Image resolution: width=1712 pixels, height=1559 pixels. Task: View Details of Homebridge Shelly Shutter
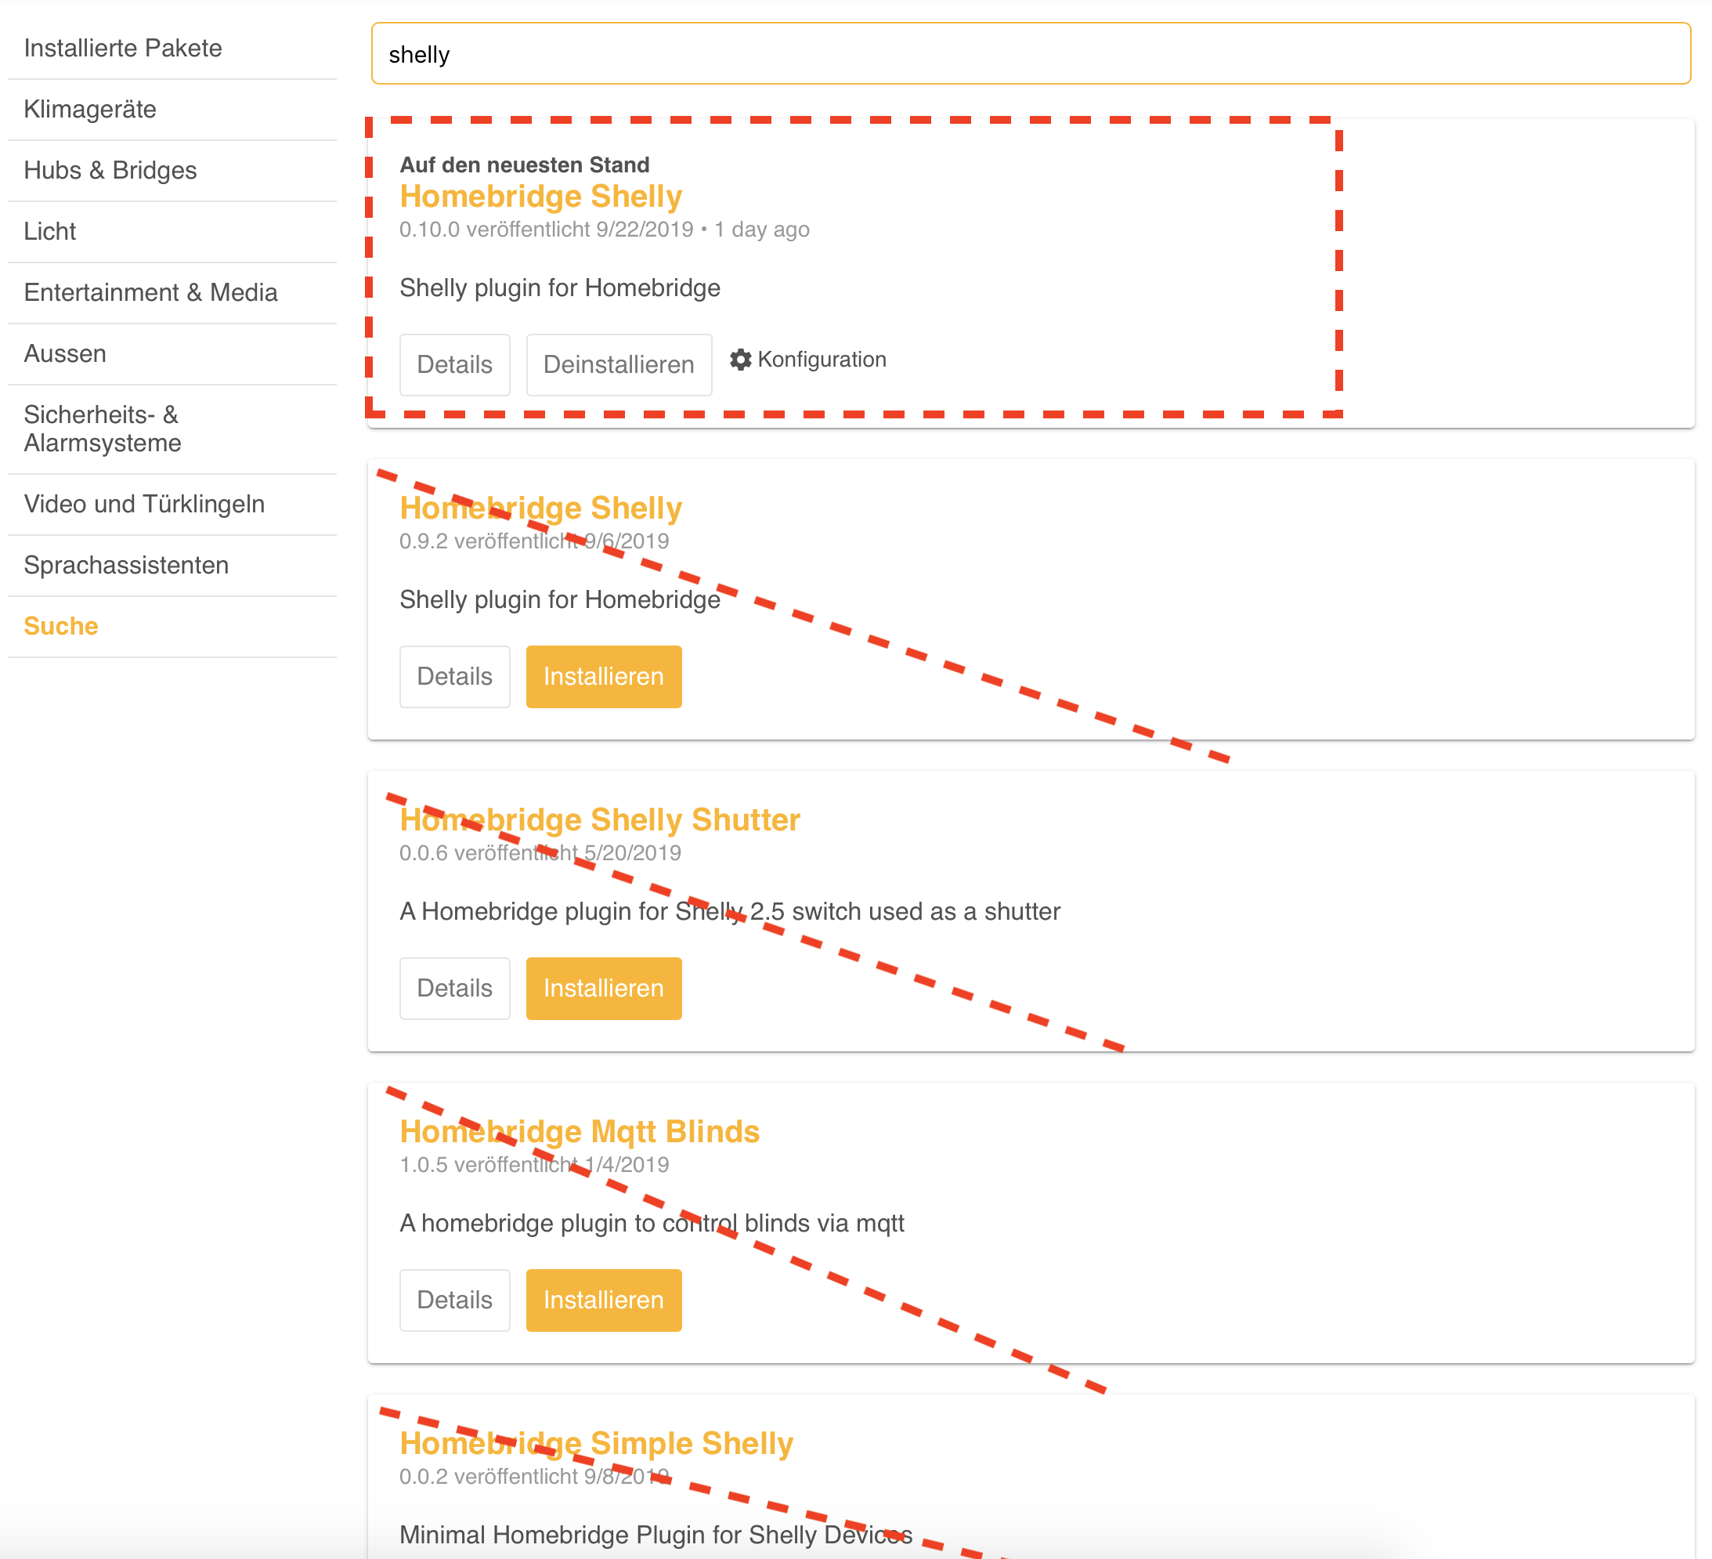[454, 988]
